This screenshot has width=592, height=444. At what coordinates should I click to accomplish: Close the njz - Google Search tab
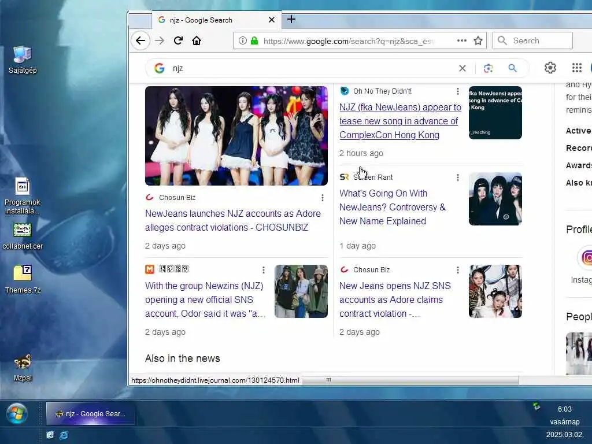(272, 20)
